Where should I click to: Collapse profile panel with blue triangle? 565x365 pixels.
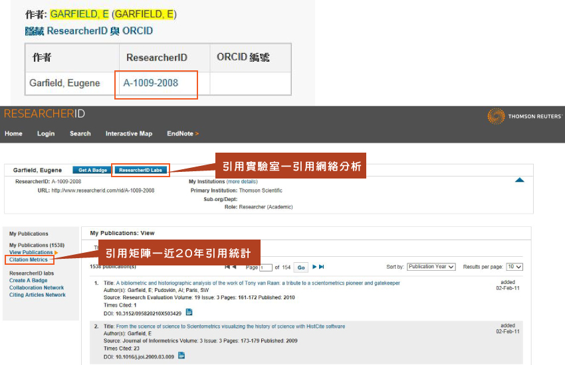[520, 180]
